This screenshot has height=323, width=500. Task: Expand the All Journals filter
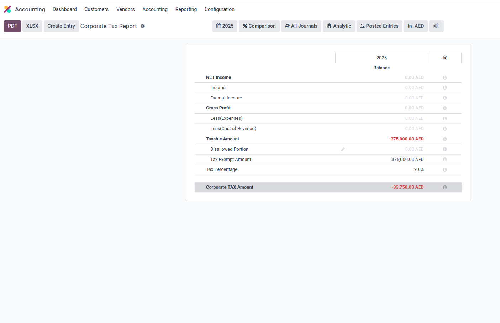pos(301,26)
